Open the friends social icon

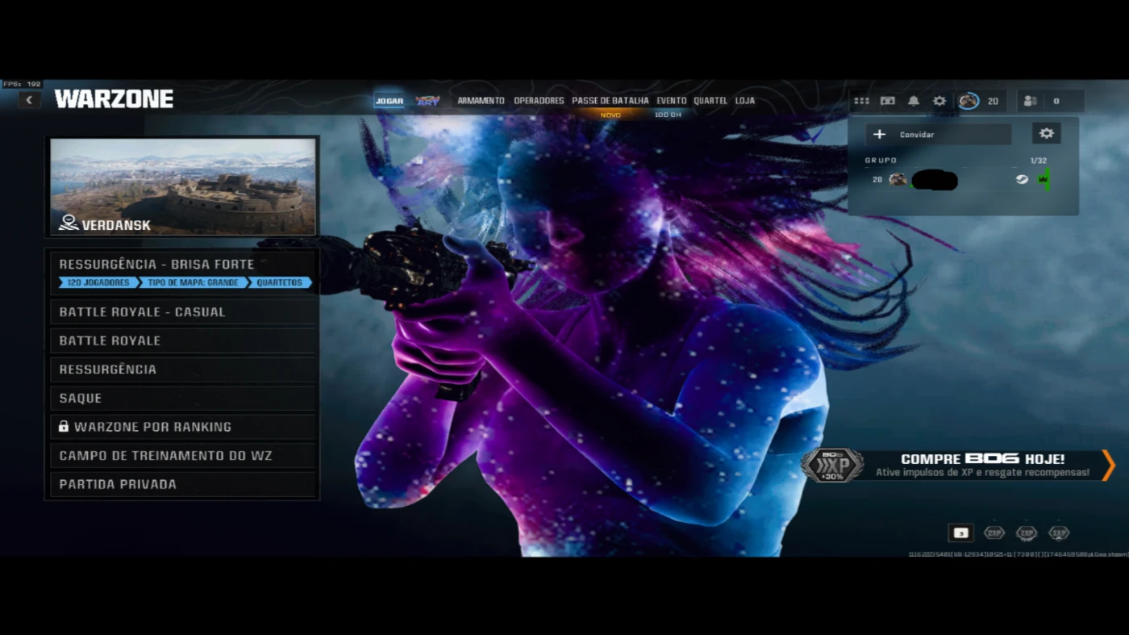(1030, 101)
